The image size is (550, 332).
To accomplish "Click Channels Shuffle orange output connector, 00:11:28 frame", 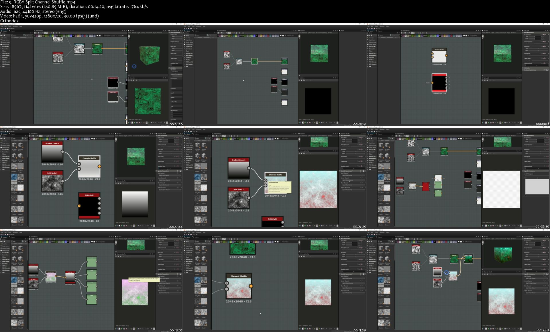I will [251, 286].
